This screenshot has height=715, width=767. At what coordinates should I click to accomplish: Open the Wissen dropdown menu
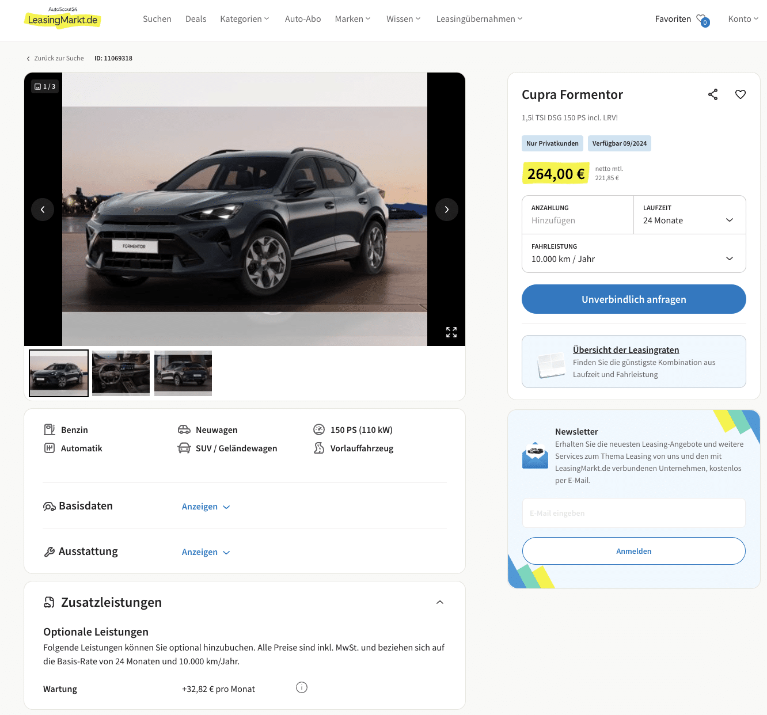tap(404, 19)
